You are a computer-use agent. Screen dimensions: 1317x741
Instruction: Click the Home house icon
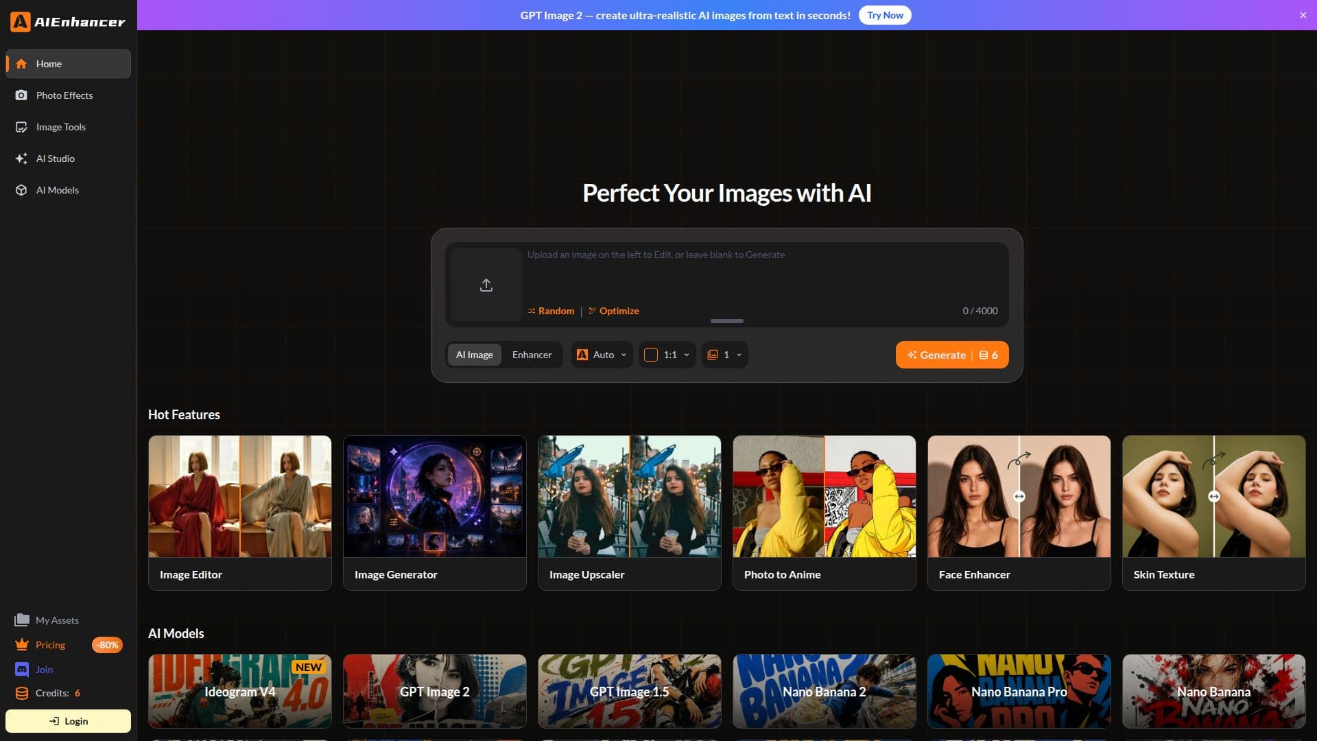(21, 64)
